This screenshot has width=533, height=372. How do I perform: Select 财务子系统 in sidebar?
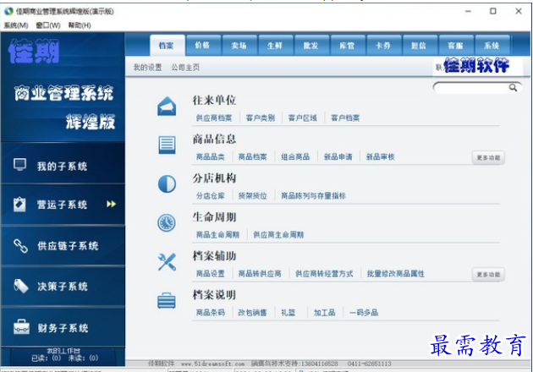click(63, 327)
